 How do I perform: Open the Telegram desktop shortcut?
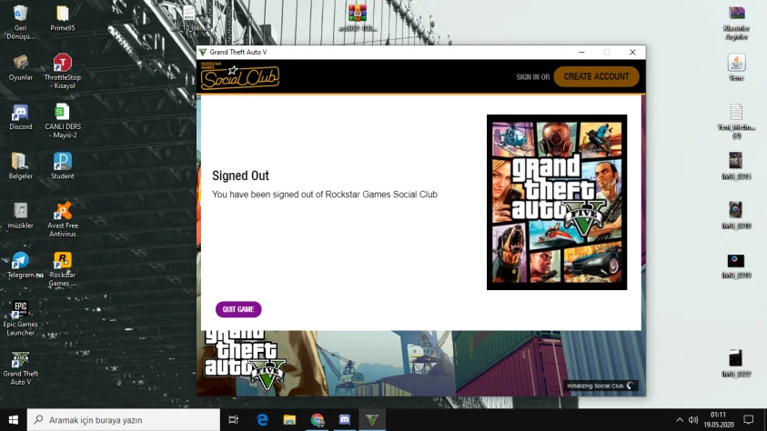[x=21, y=266]
